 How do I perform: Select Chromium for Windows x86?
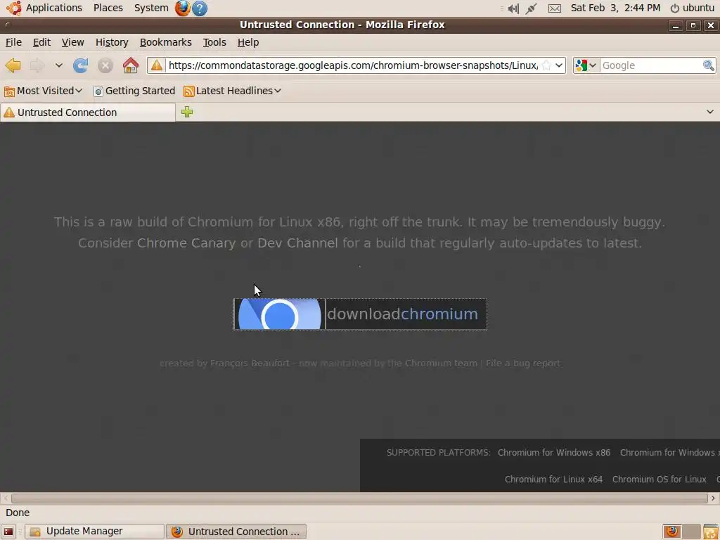(x=554, y=452)
